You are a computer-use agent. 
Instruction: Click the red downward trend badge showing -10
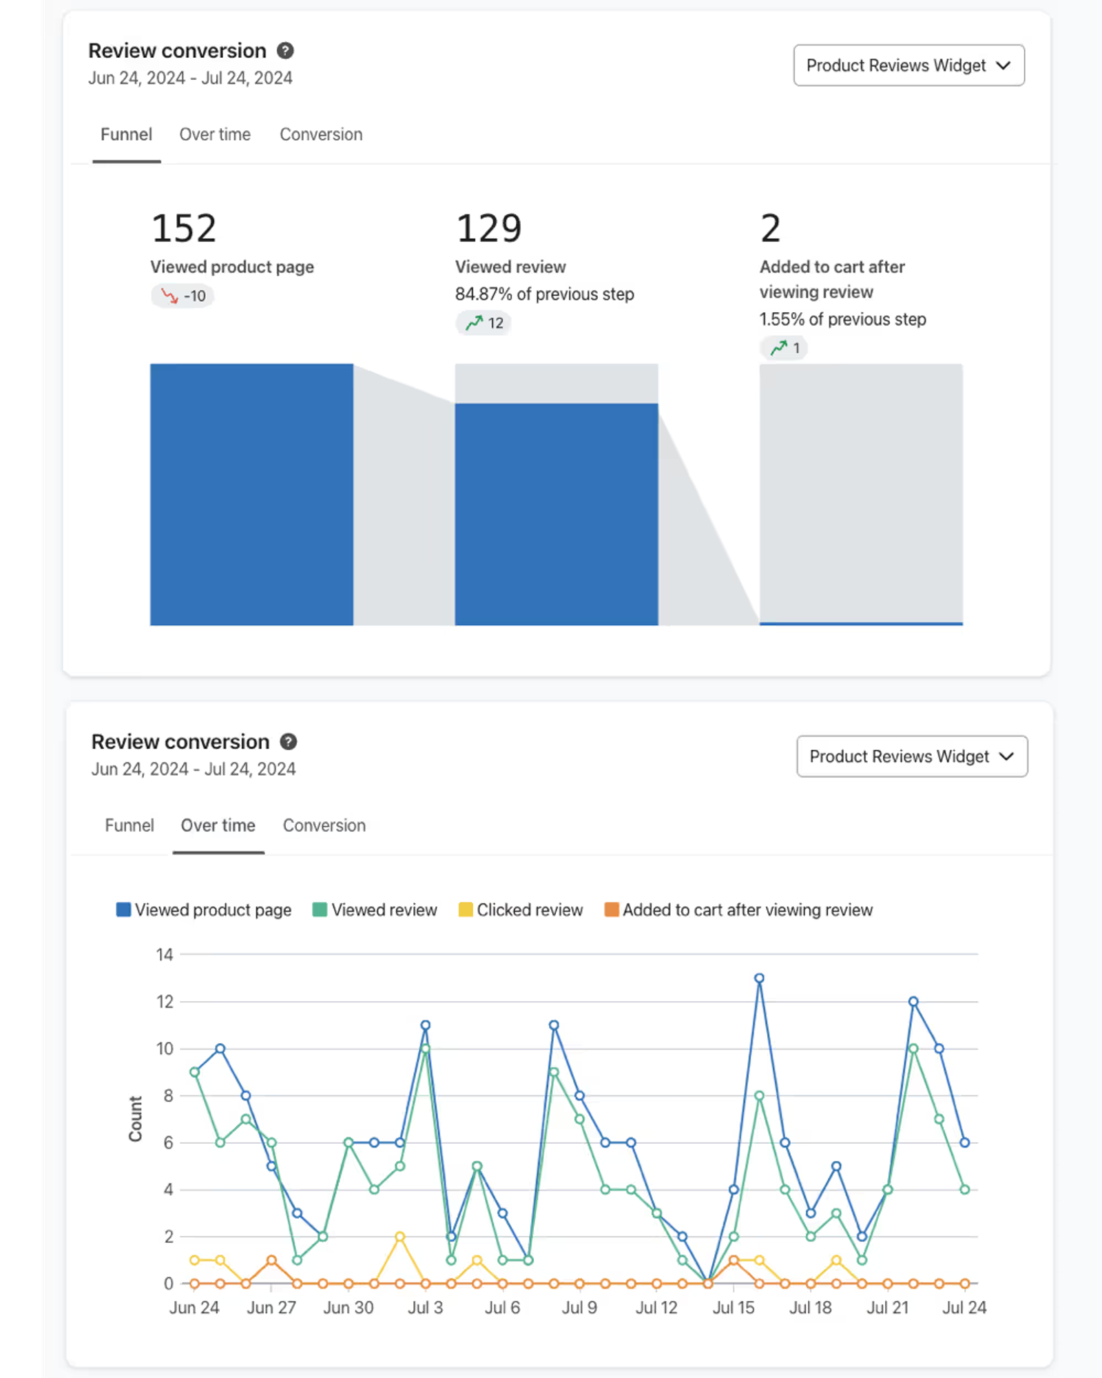point(183,296)
